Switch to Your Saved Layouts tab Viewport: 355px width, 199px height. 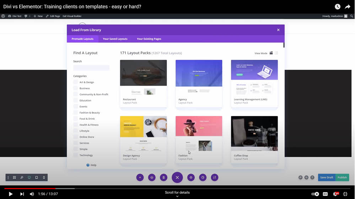(x=115, y=39)
